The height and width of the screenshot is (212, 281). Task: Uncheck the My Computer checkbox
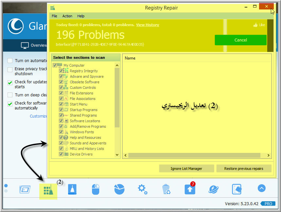coord(55,65)
